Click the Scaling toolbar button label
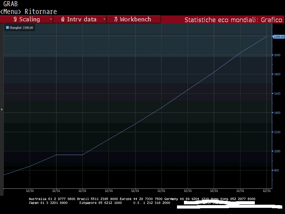This screenshot has height=214, width=285. (x=27, y=19)
